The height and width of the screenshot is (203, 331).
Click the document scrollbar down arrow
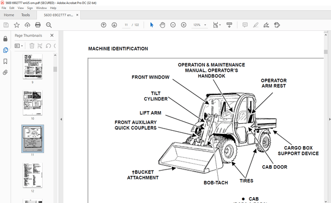[326, 201]
